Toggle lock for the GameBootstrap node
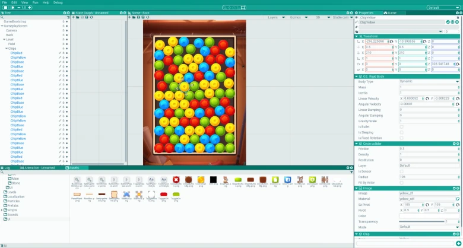463x248 pixels. (64, 21)
